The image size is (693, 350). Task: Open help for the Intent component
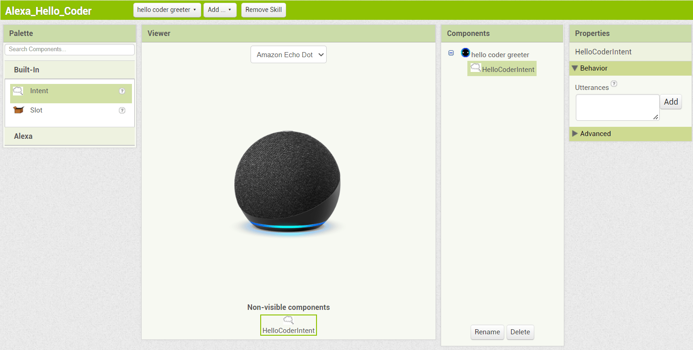122,91
